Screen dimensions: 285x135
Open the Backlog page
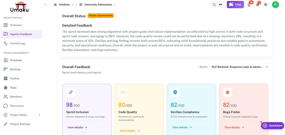coord(15,69)
